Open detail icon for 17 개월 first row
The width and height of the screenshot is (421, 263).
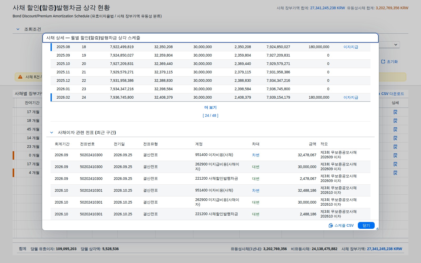[395, 112]
